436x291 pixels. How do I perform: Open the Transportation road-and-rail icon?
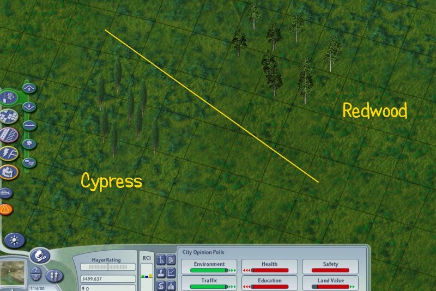[x=9, y=135]
